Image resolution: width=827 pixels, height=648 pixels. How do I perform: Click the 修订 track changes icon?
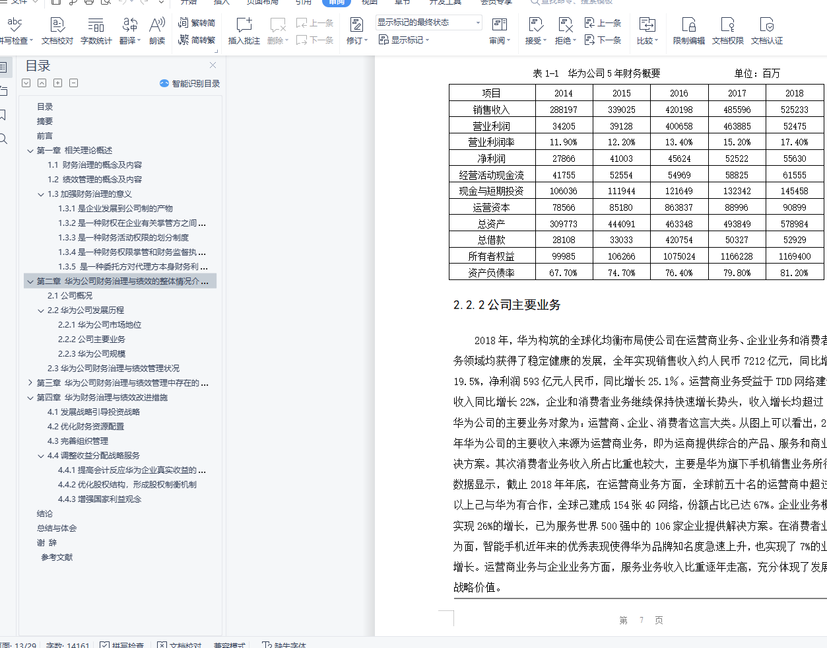[356, 25]
